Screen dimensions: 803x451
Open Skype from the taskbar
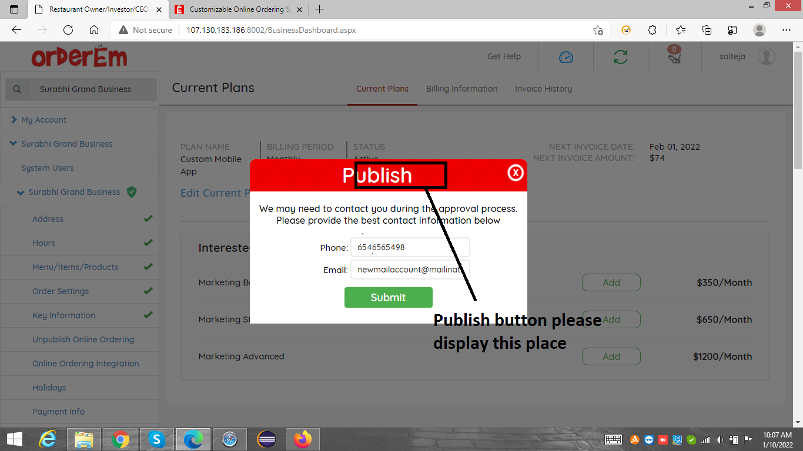pyautogui.click(x=156, y=439)
